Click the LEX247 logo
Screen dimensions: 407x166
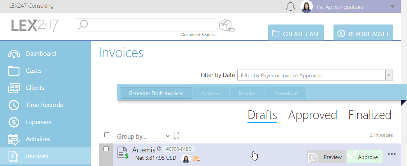[35, 25]
